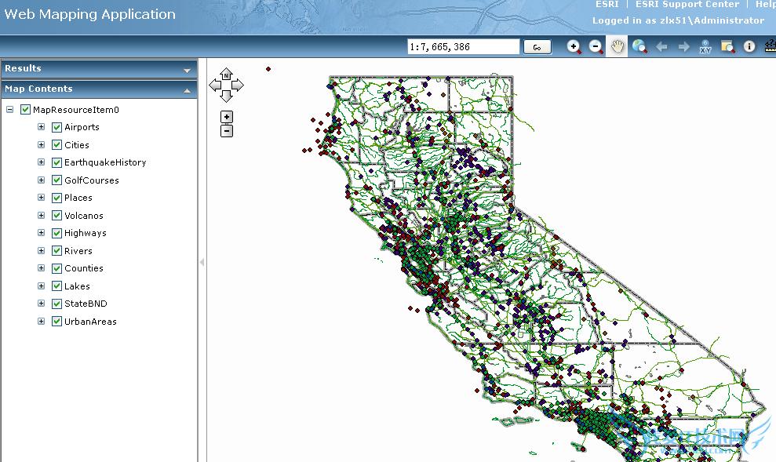This screenshot has height=462, width=776.
Task: Select the Zoom In tool in toolbar
Action: (x=574, y=47)
